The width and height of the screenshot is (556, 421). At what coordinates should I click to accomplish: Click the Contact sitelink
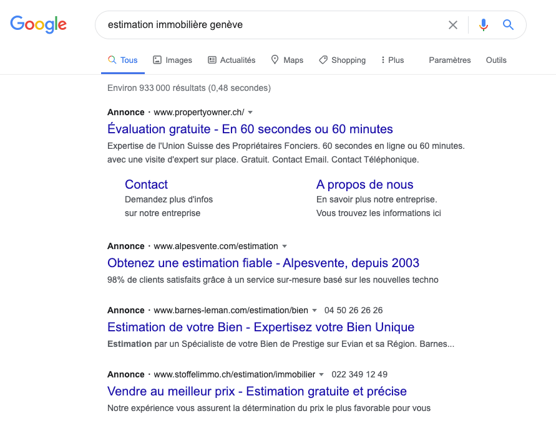146,184
